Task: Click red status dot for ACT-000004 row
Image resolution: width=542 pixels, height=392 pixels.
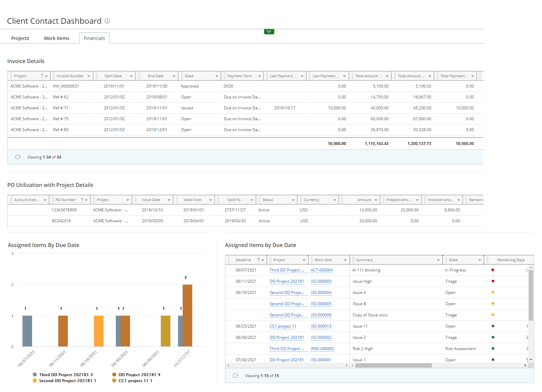Action: click(x=493, y=270)
